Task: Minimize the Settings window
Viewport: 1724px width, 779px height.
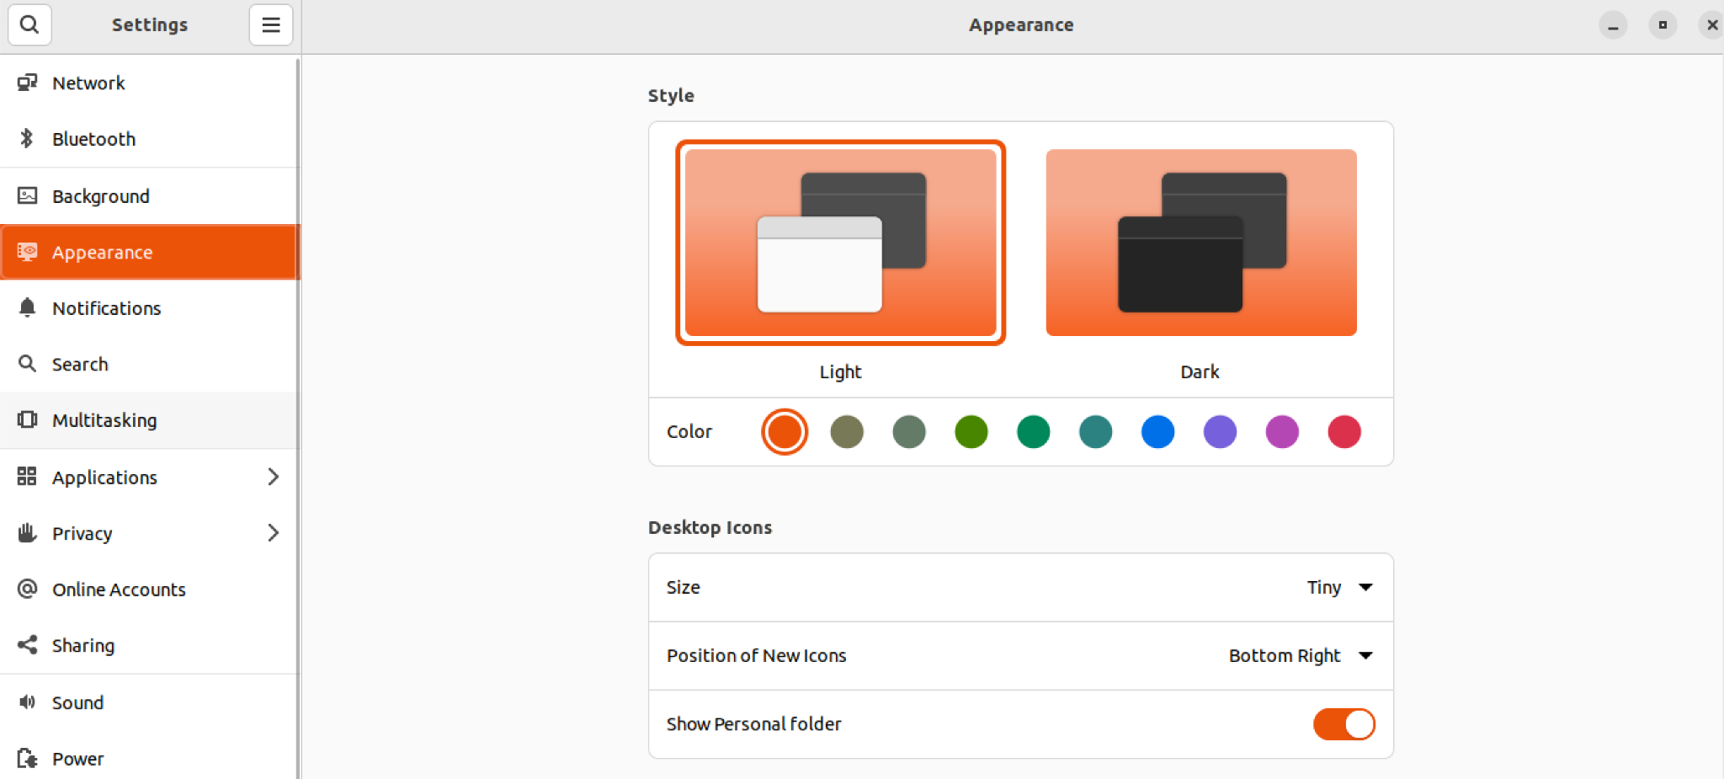Action: coord(1613,25)
